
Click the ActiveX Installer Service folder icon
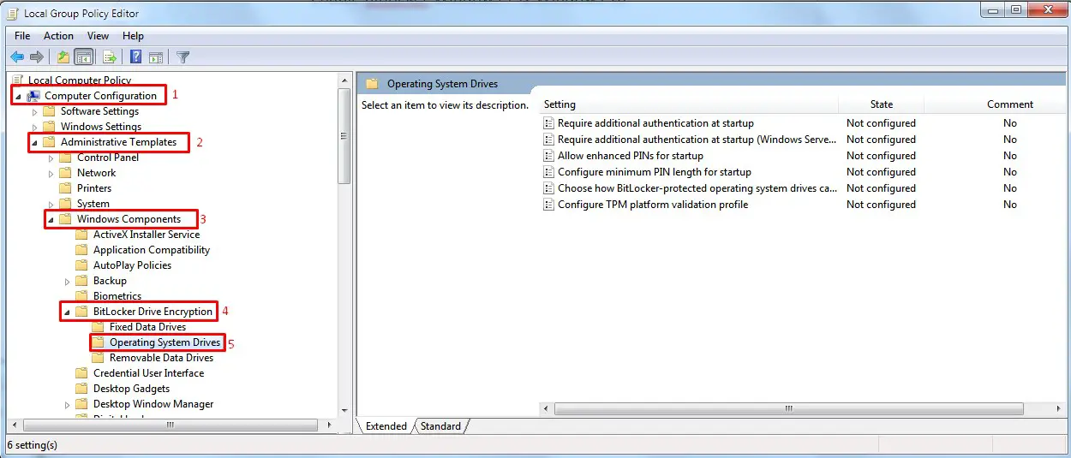pos(82,235)
